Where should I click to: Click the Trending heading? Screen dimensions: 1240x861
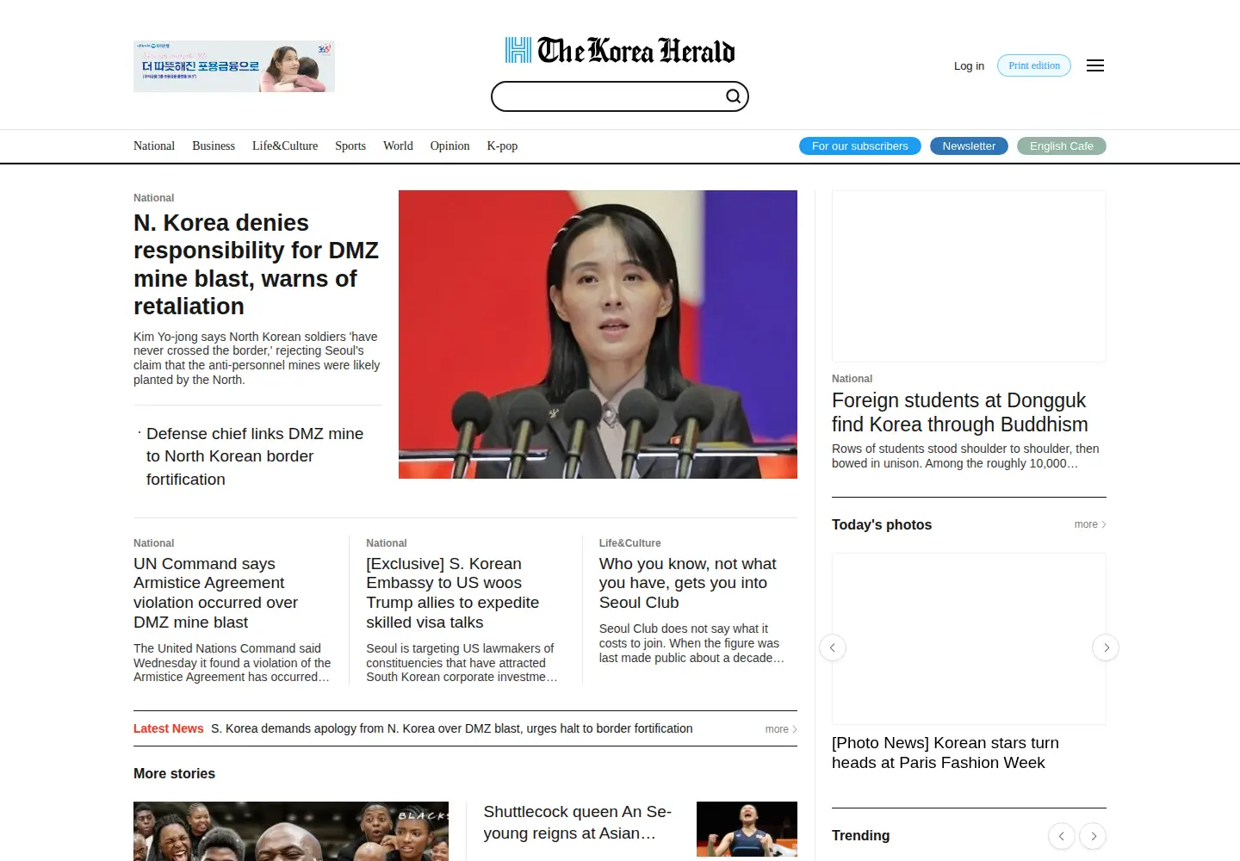[x=861, y=835]
